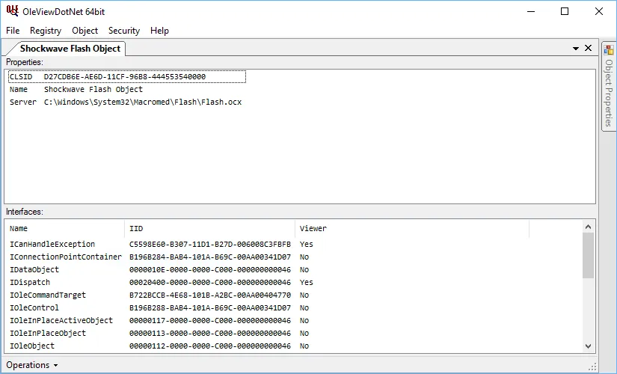This screenshot has width=617, height=374.
Task: Click the IID column header
Action: [209, 228]
